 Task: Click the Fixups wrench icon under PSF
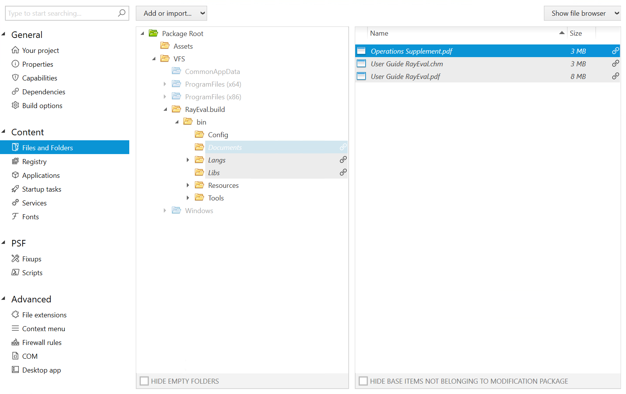point(15,259)
